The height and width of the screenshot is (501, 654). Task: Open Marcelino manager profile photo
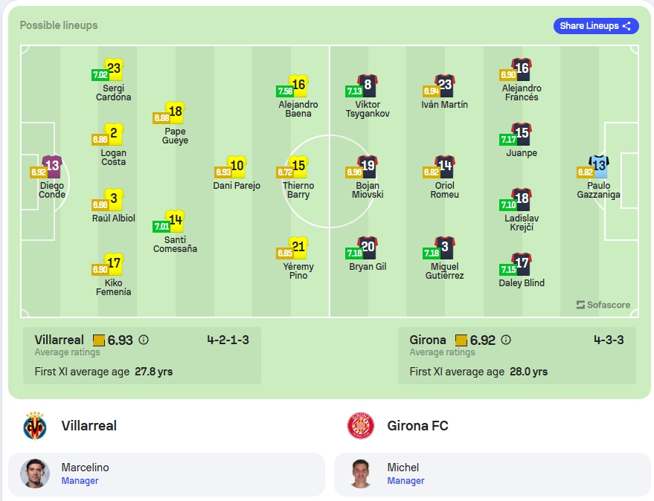pyautogui.click(x=35, y=473)
